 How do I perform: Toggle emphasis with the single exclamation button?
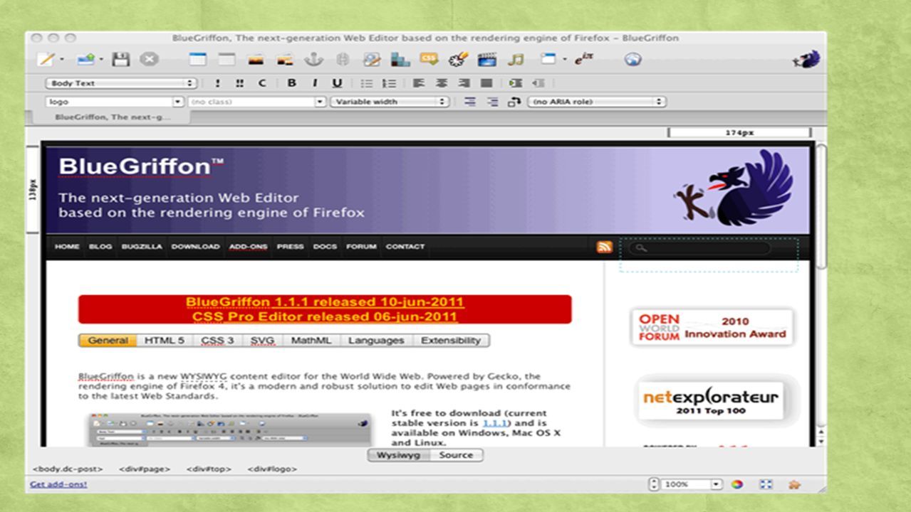218,83
